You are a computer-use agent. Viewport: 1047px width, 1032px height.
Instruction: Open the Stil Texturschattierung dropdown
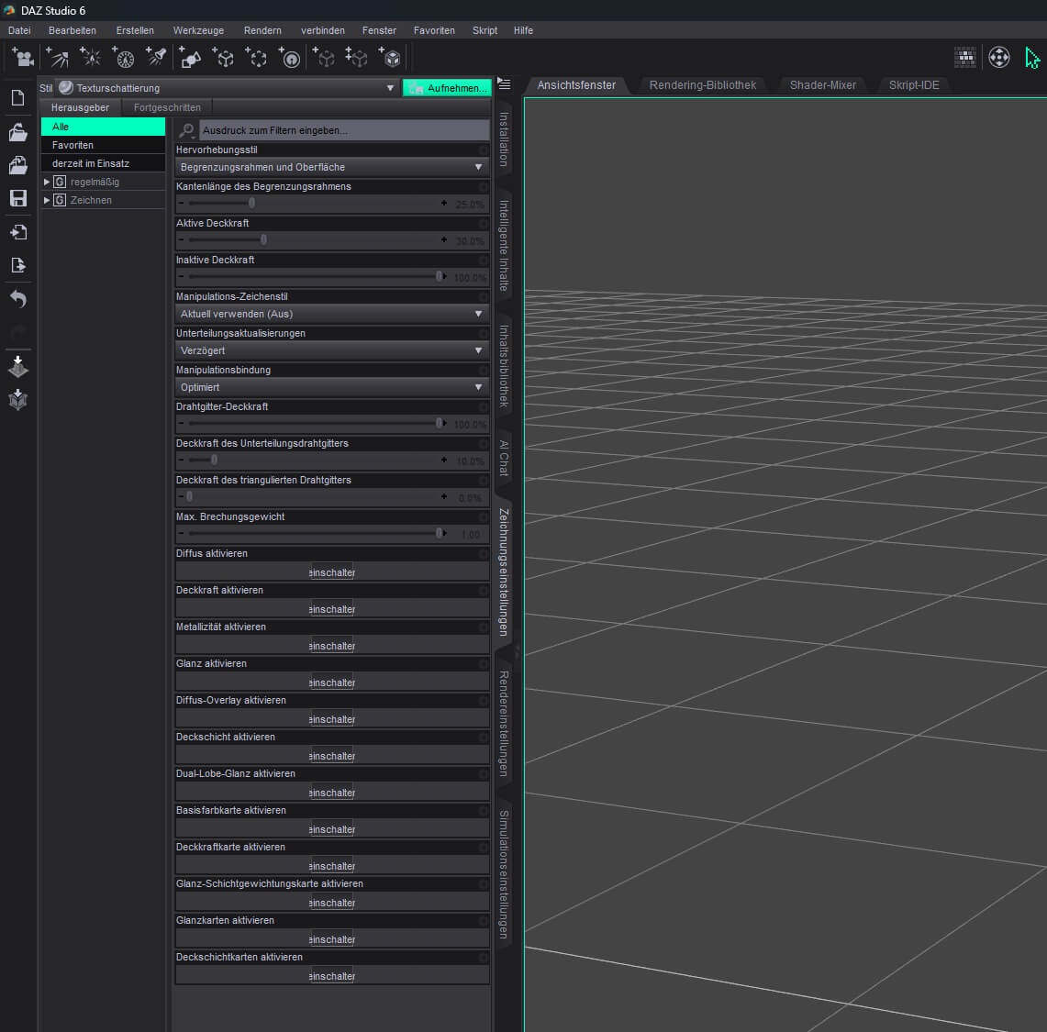(x=227, y=88)
